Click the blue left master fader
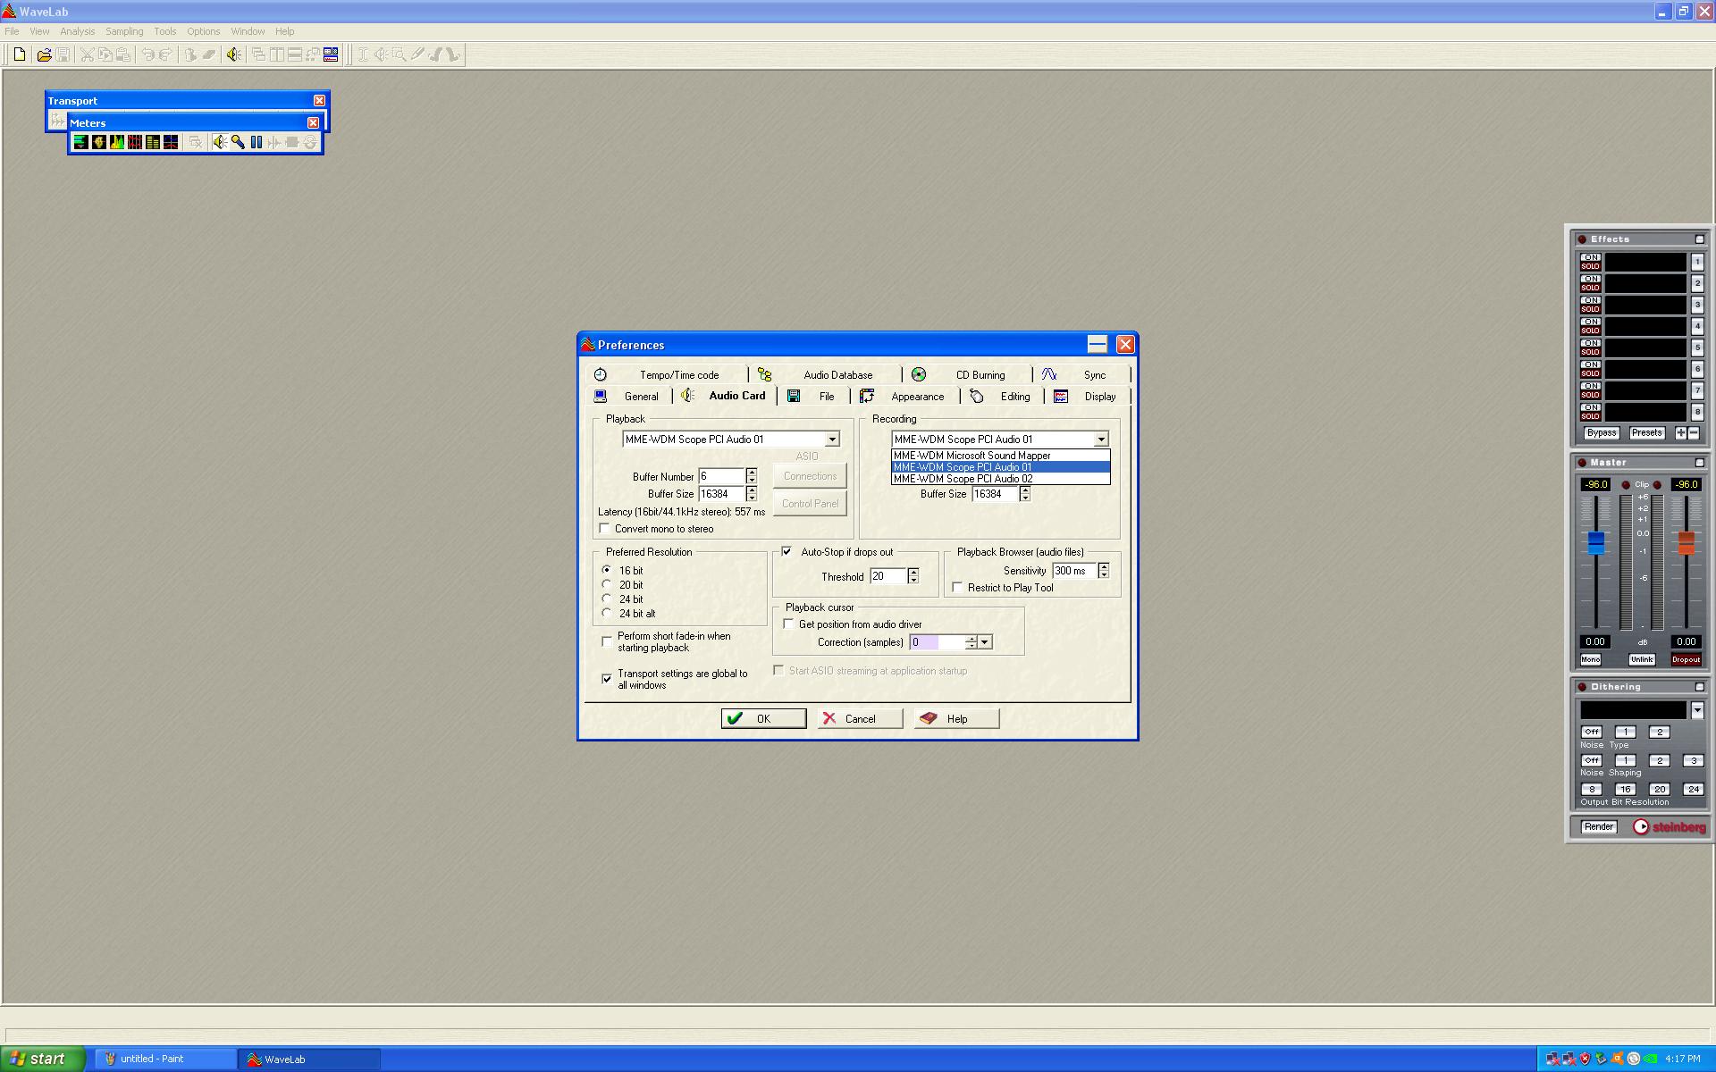Image resolution: width=1716 pixels, height=1072 pixels. tap(1595, 542)
